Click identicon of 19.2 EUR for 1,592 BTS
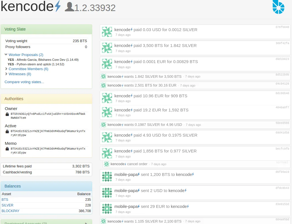The image size is (292, 224). (x=107, y=112)
